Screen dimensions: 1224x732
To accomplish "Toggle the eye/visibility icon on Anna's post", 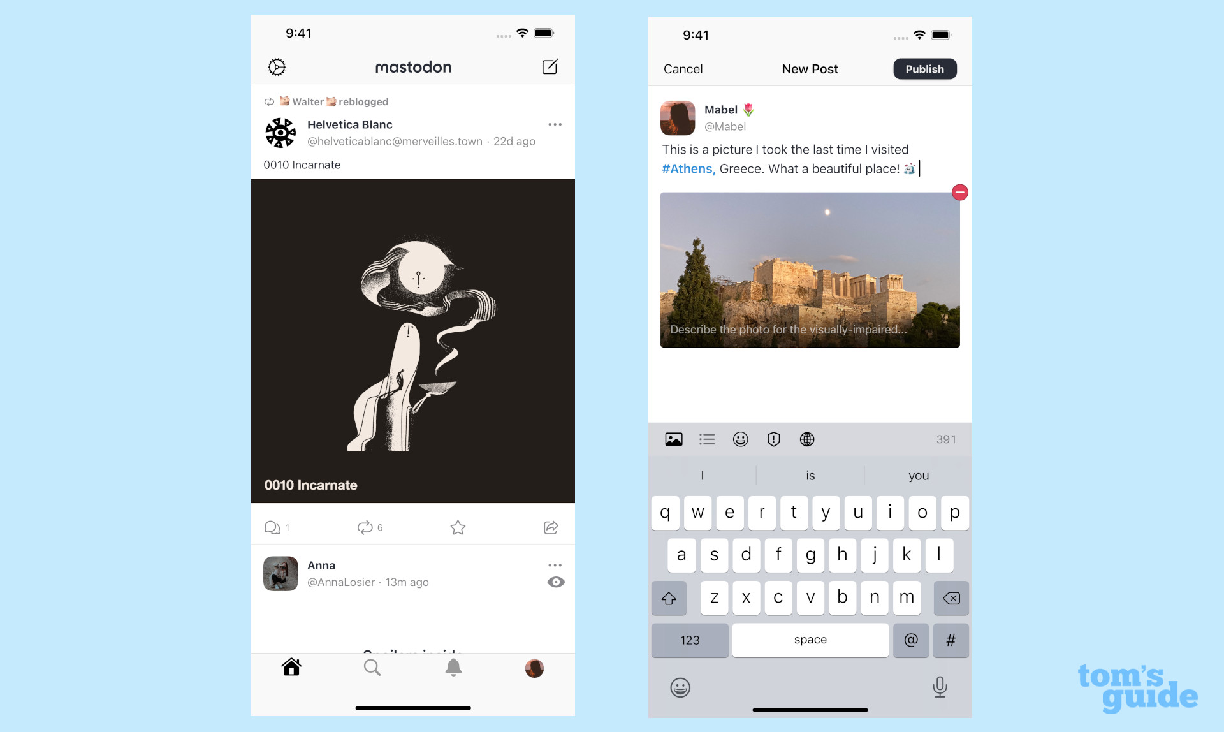I will pyautogui.click(x=556, y=582).
